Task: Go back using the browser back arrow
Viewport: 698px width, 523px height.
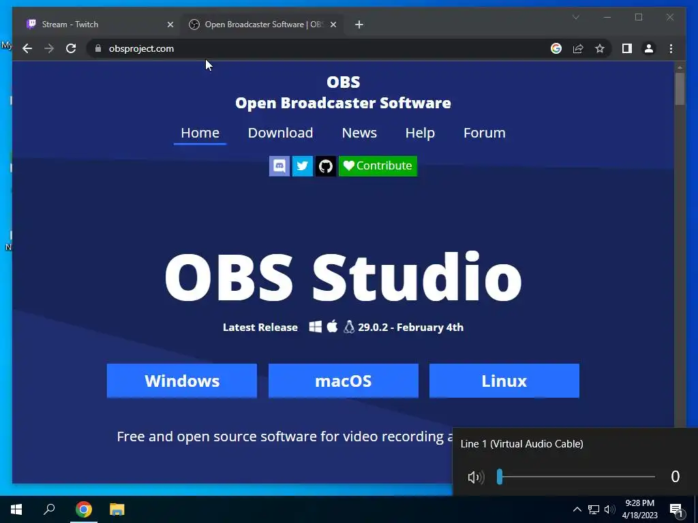Action: (27, 48)
